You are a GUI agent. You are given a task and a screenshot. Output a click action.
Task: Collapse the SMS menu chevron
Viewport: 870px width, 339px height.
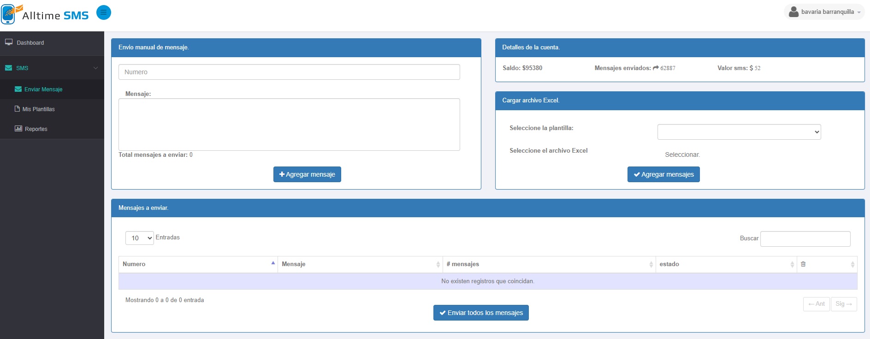pos(95,68)
